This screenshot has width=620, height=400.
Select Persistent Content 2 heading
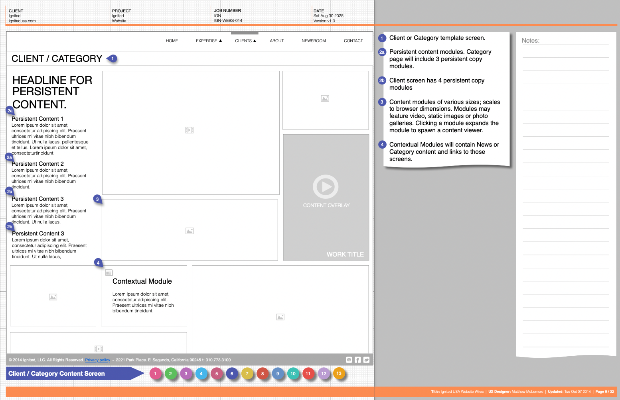[x=38, y=164]
